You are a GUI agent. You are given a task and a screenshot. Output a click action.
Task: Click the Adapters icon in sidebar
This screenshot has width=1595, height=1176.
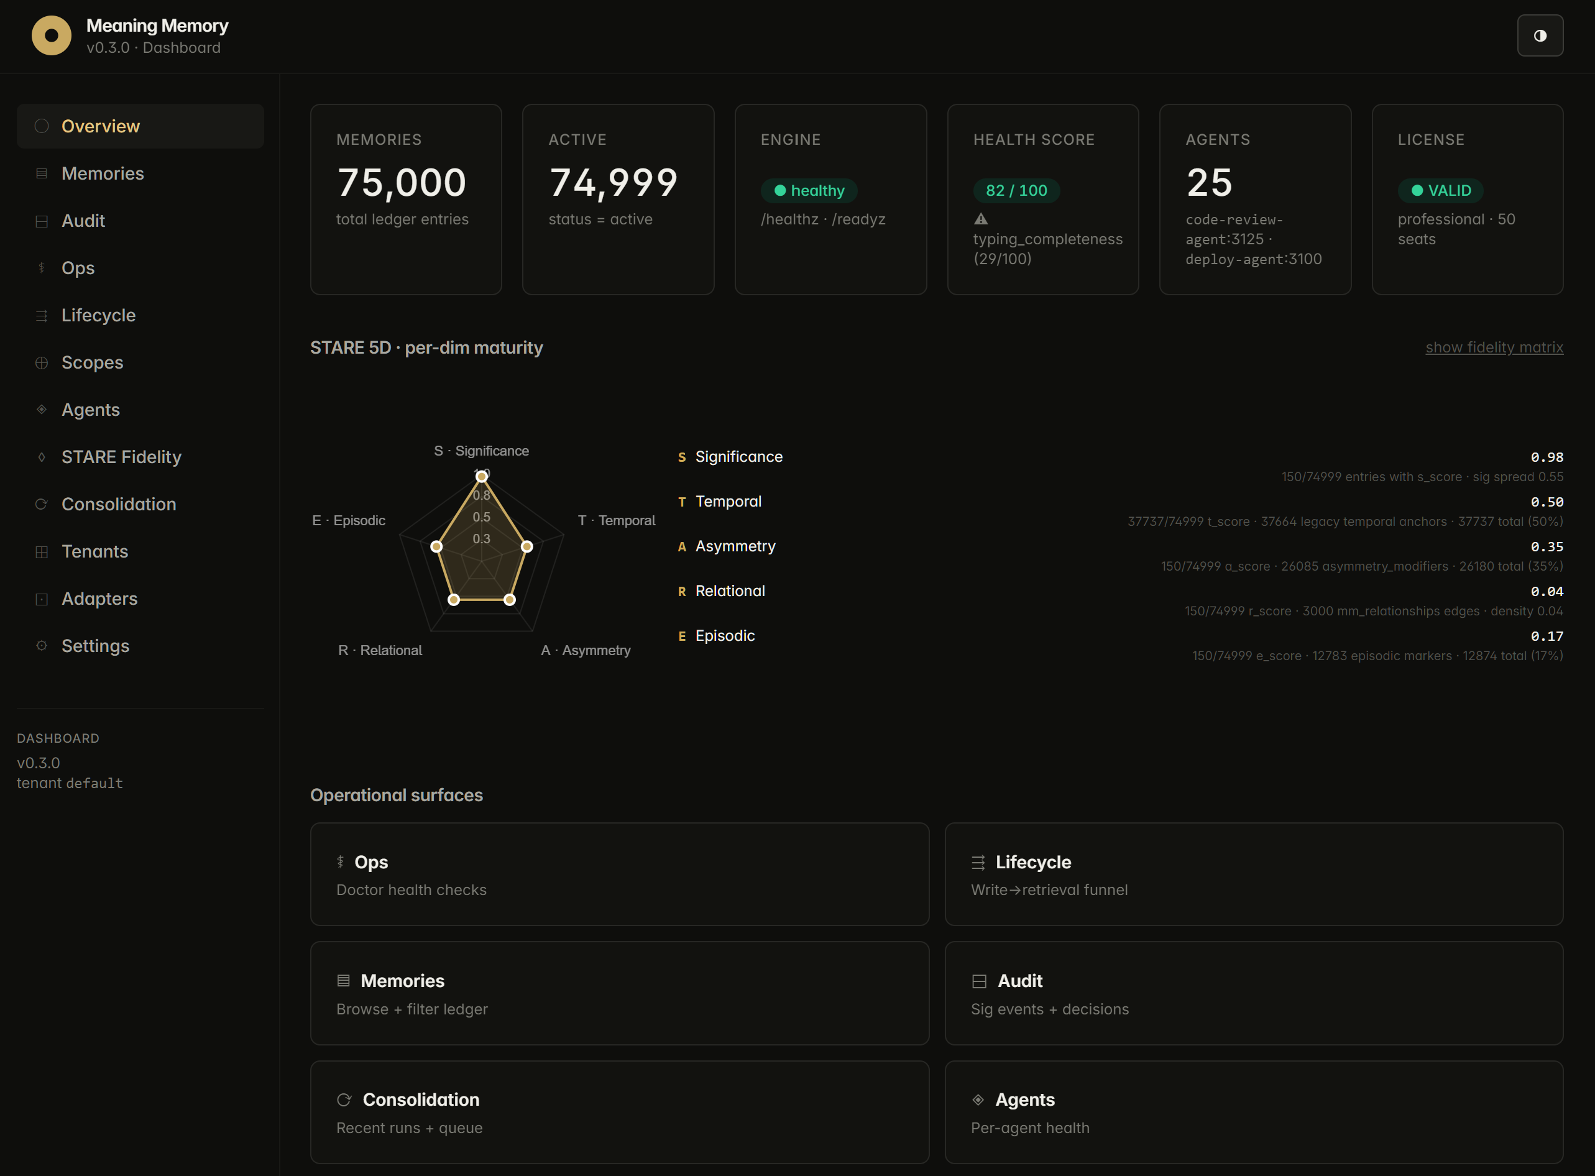tap(41, 599)
